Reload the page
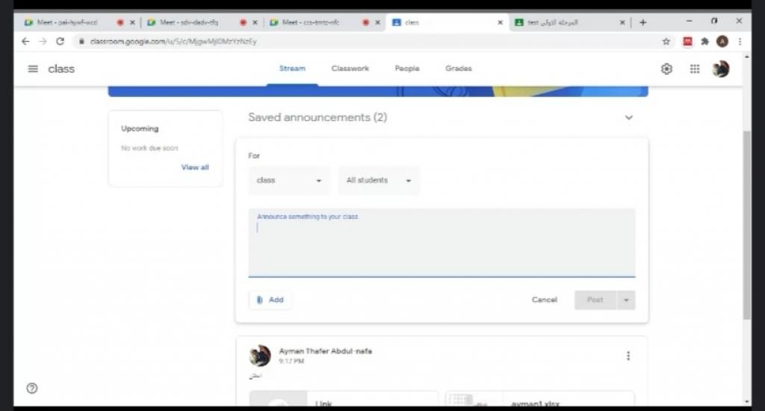Screen dimensions: 765x411 (61, 42)
